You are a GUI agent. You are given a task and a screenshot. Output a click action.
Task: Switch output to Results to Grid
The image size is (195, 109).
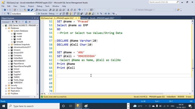pyautogui.click(x=90, y=14)
